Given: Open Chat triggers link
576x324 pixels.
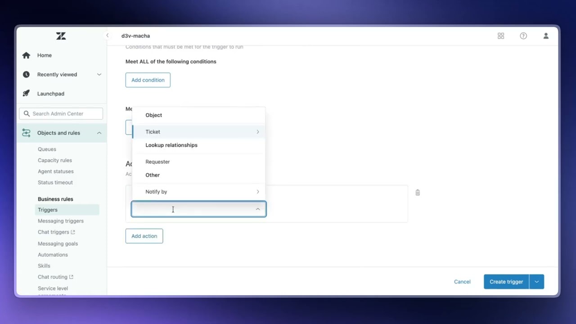Looking at the screenshot, I should [54, 232].
